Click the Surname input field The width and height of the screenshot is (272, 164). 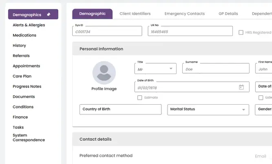click(x=215, y=69)
